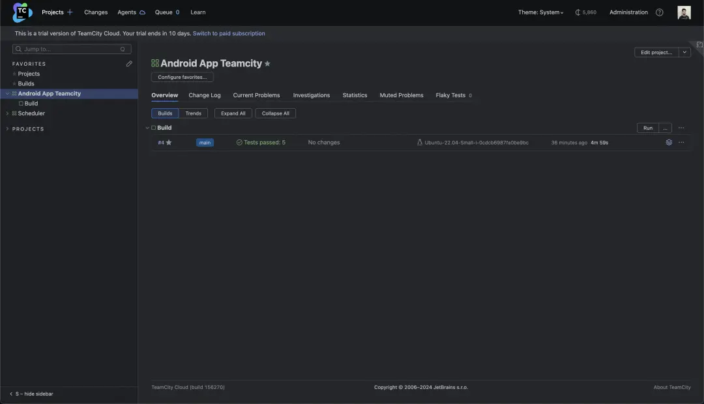Click the plus icon next to Projects

(x=70, y=12)
